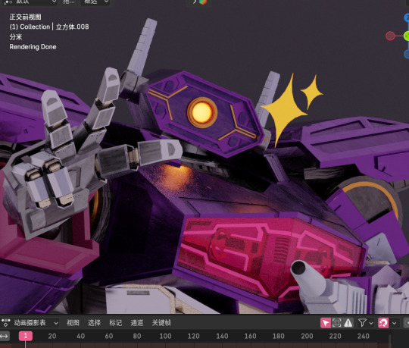Screen dimensions: 409x348
Task: Click frame 20 on the timeline ruler
Action: click(52, 336)
